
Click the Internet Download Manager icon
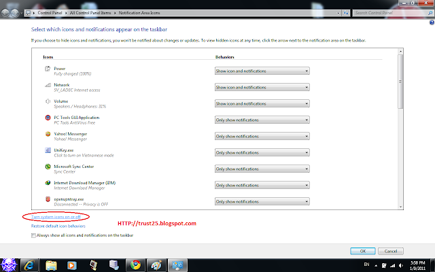(48, 183)
